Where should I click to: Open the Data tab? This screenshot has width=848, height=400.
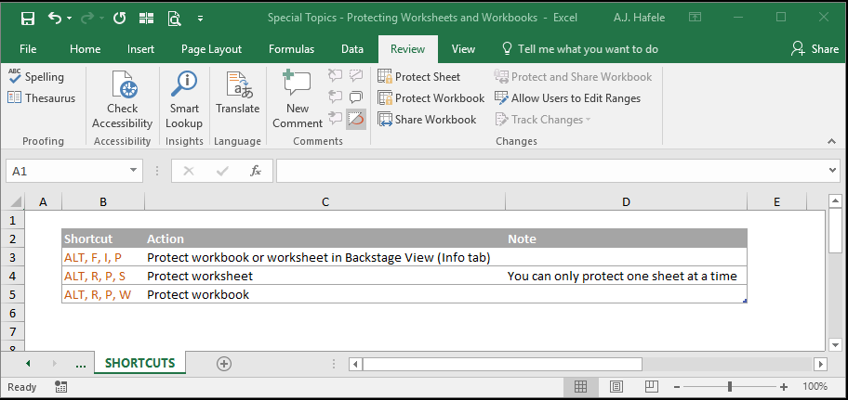(352, 49)
